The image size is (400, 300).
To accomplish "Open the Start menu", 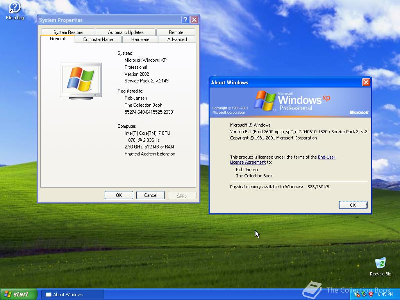I will click(x=19, y=294).
